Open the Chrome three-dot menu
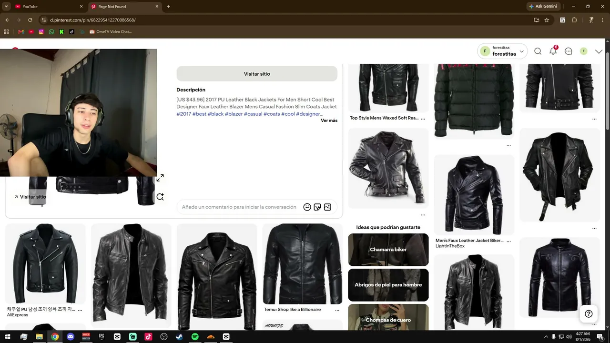The height and width of the screenshot is (343, 610). point(602,20)
